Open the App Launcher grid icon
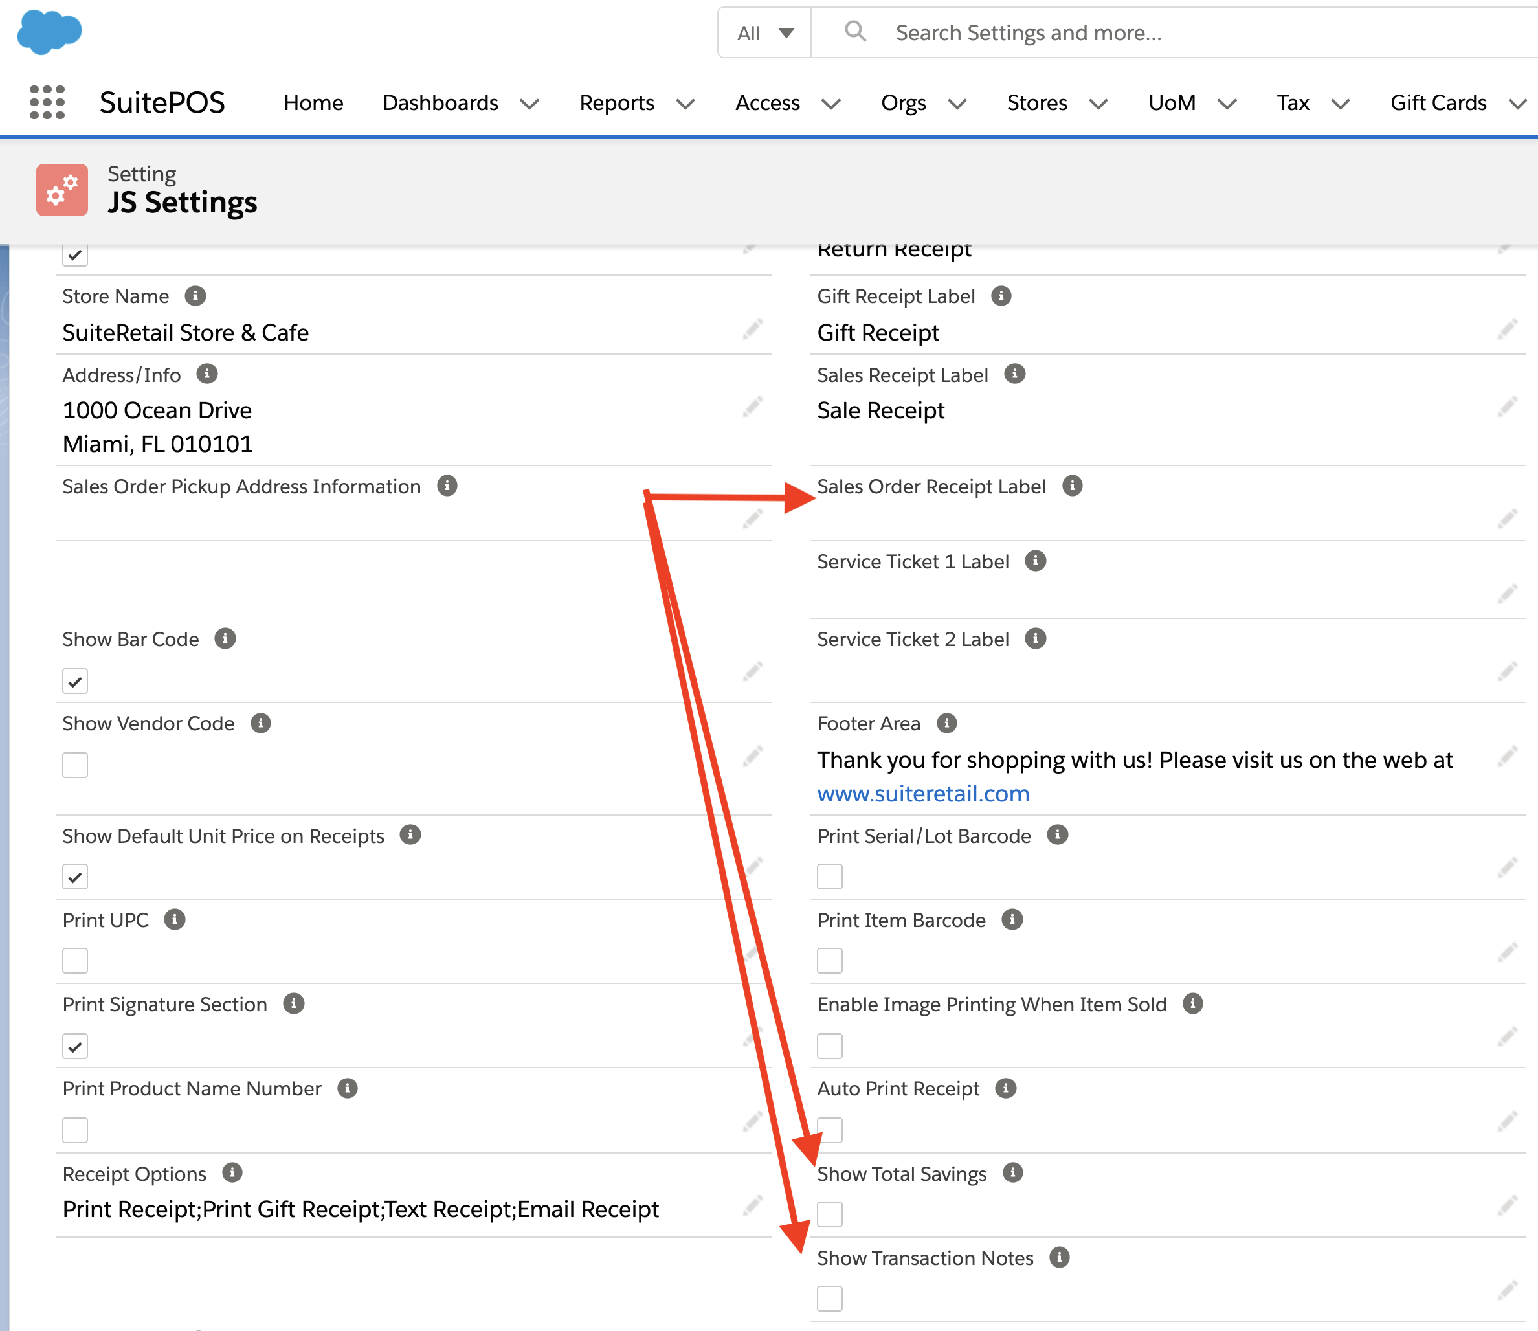The height and width of the screenshot is (1331, 1538). pyautogui.click(x=47, y=102)
